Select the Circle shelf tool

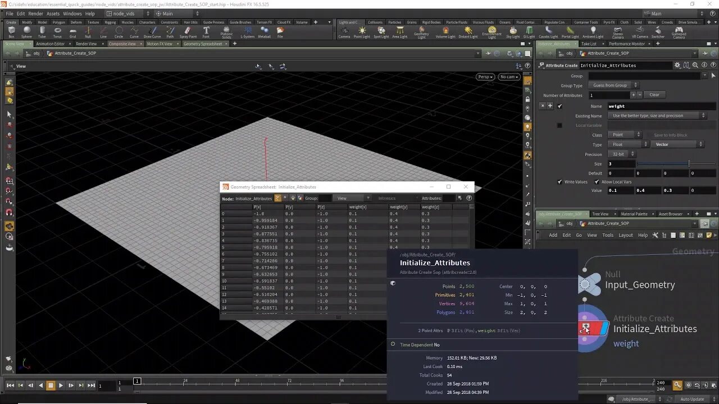point(119,33)
